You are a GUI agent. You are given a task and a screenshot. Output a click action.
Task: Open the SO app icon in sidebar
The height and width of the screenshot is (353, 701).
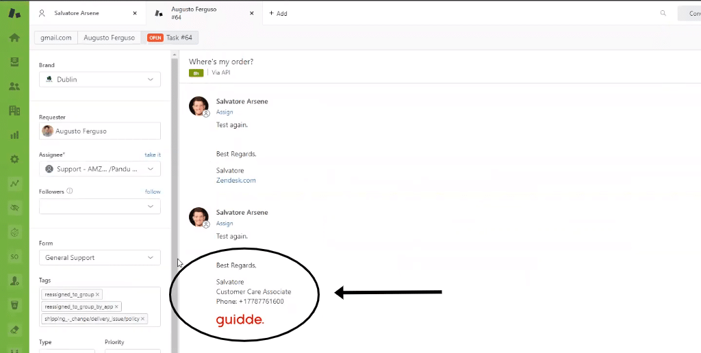click(x=15, y=257)
